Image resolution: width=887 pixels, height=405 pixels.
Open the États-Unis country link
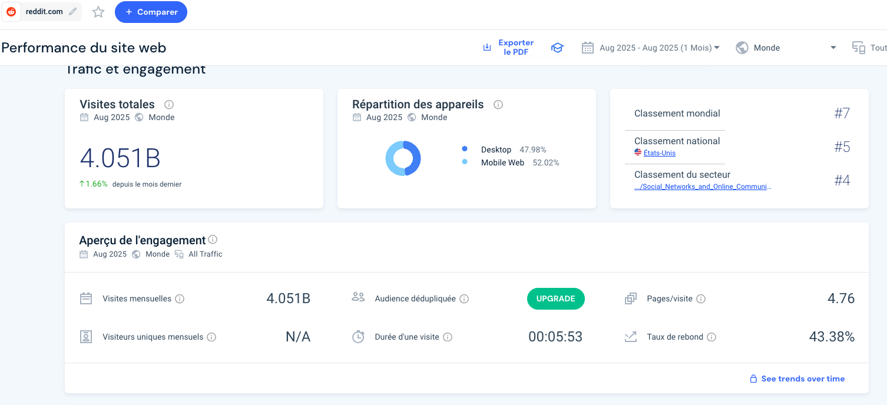click(659, 153)
